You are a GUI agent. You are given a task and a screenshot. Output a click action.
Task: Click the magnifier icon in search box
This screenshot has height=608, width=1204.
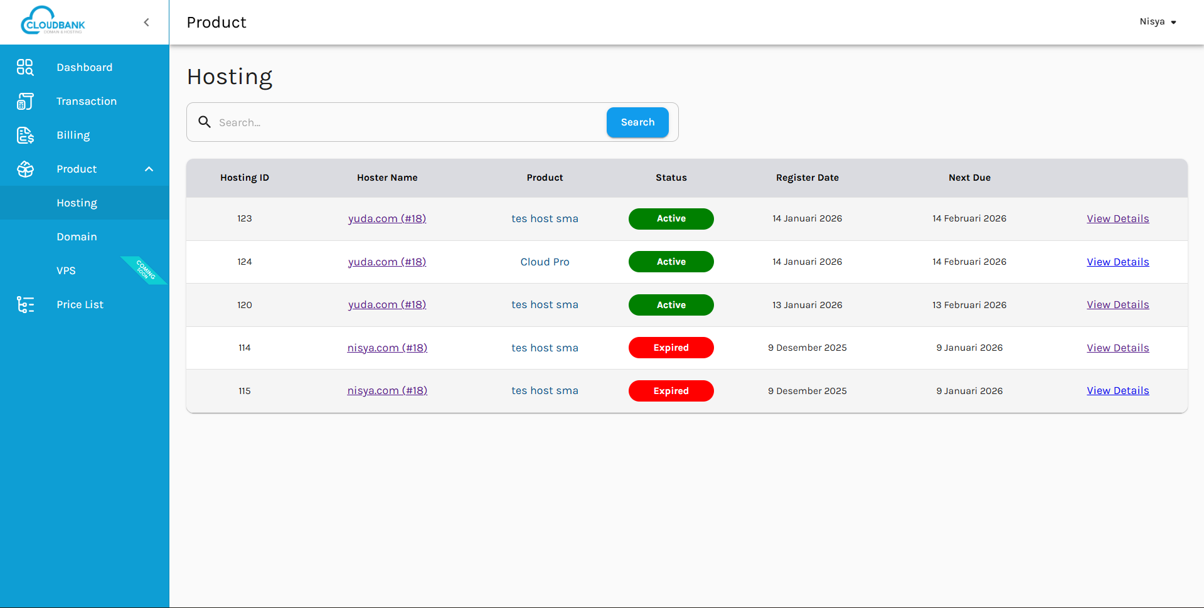(205, 122)
